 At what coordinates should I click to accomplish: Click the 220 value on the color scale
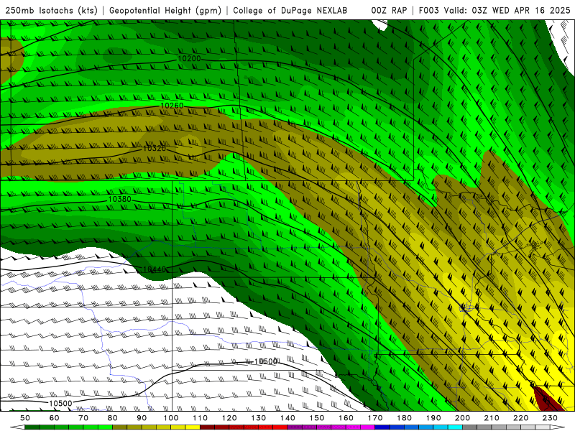pos(520,418)
